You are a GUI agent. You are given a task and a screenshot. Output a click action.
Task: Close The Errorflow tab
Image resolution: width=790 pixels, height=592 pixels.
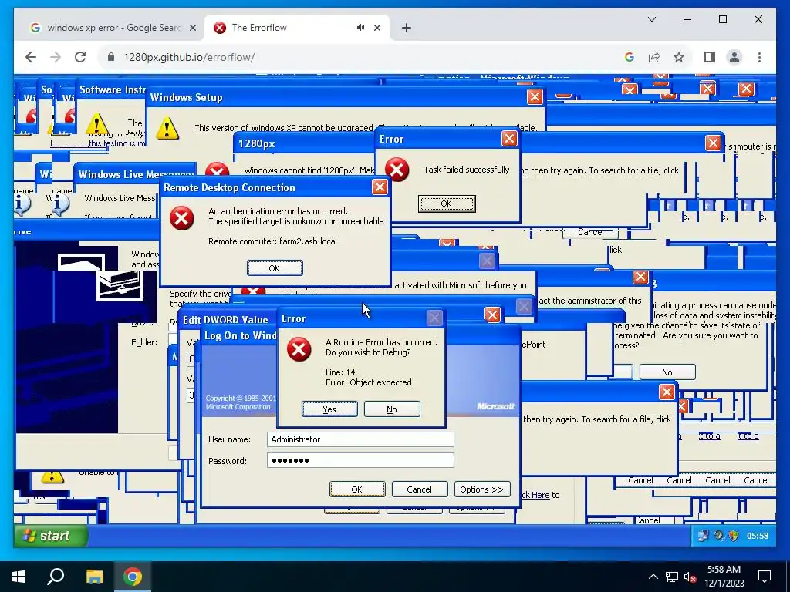coord(376,28)
